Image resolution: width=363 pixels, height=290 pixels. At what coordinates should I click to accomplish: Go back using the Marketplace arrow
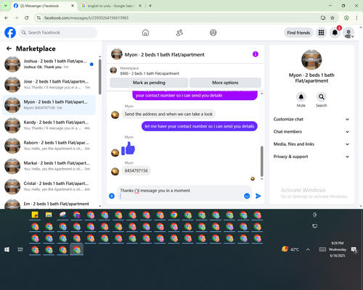pos(9,49)
